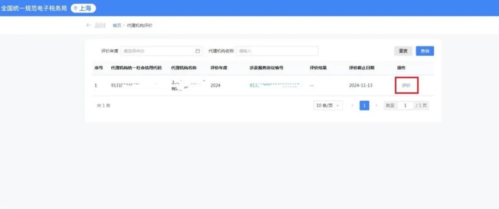Click 全国统一规范电子税务局 header title

point(35,8)
